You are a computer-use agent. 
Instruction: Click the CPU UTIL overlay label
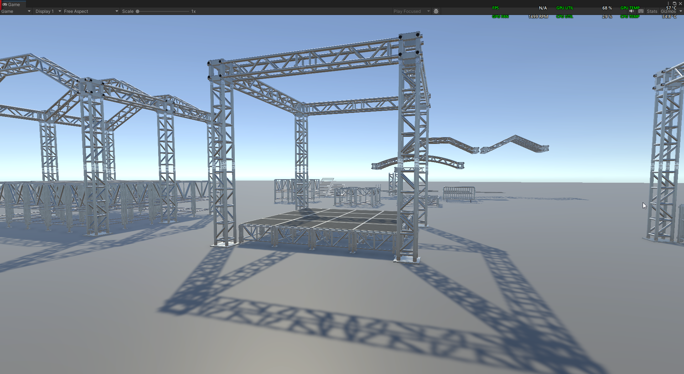pyautogui.click(x=565, y=16)
